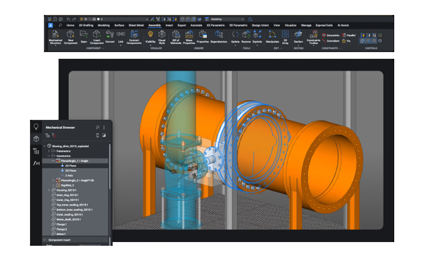Toggle the Visibility lightbulb tool
This screenshot has width=440, height=266.
tap(151, 37)
